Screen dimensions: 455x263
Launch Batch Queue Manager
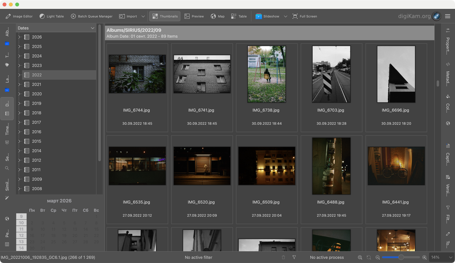click(91, 16)
